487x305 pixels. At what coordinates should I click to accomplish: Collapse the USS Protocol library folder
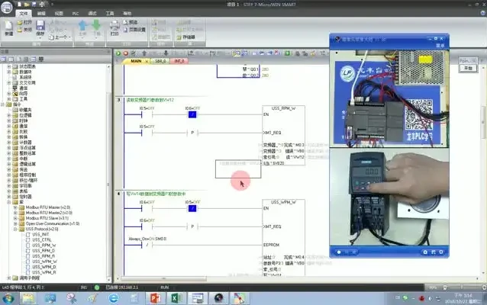pos(15,228)
